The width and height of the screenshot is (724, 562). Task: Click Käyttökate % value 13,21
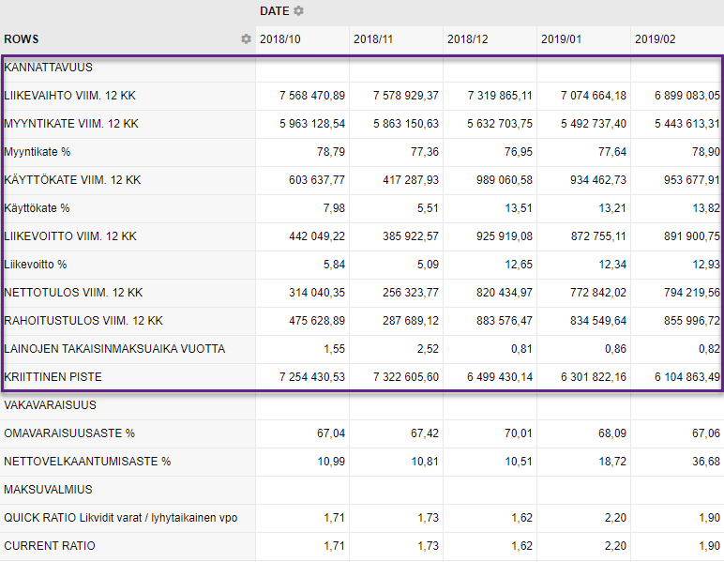[x=612, y=208]
